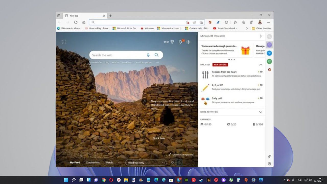Open Recipes from the heart offer
This screenshot has height=184, width=327.
pyautogui.click(x=232, y=74)
